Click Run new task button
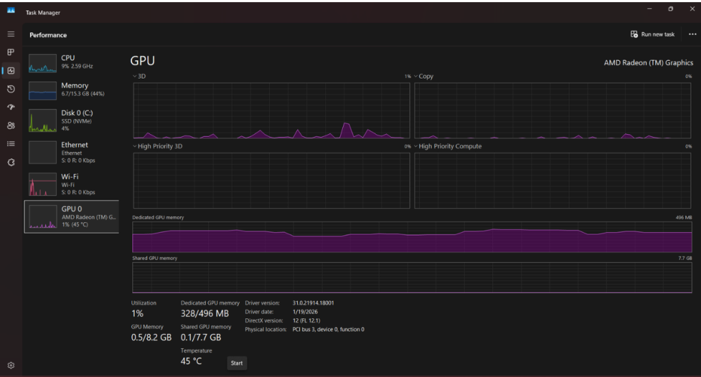701x377 pixels. pyautogui.click(x=652, y=34)
